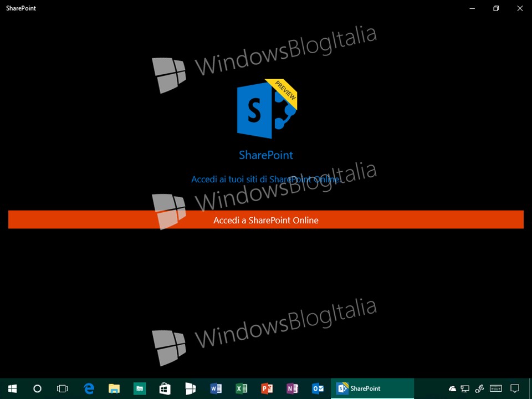Open the Cortana search circle

click(37, 388)
